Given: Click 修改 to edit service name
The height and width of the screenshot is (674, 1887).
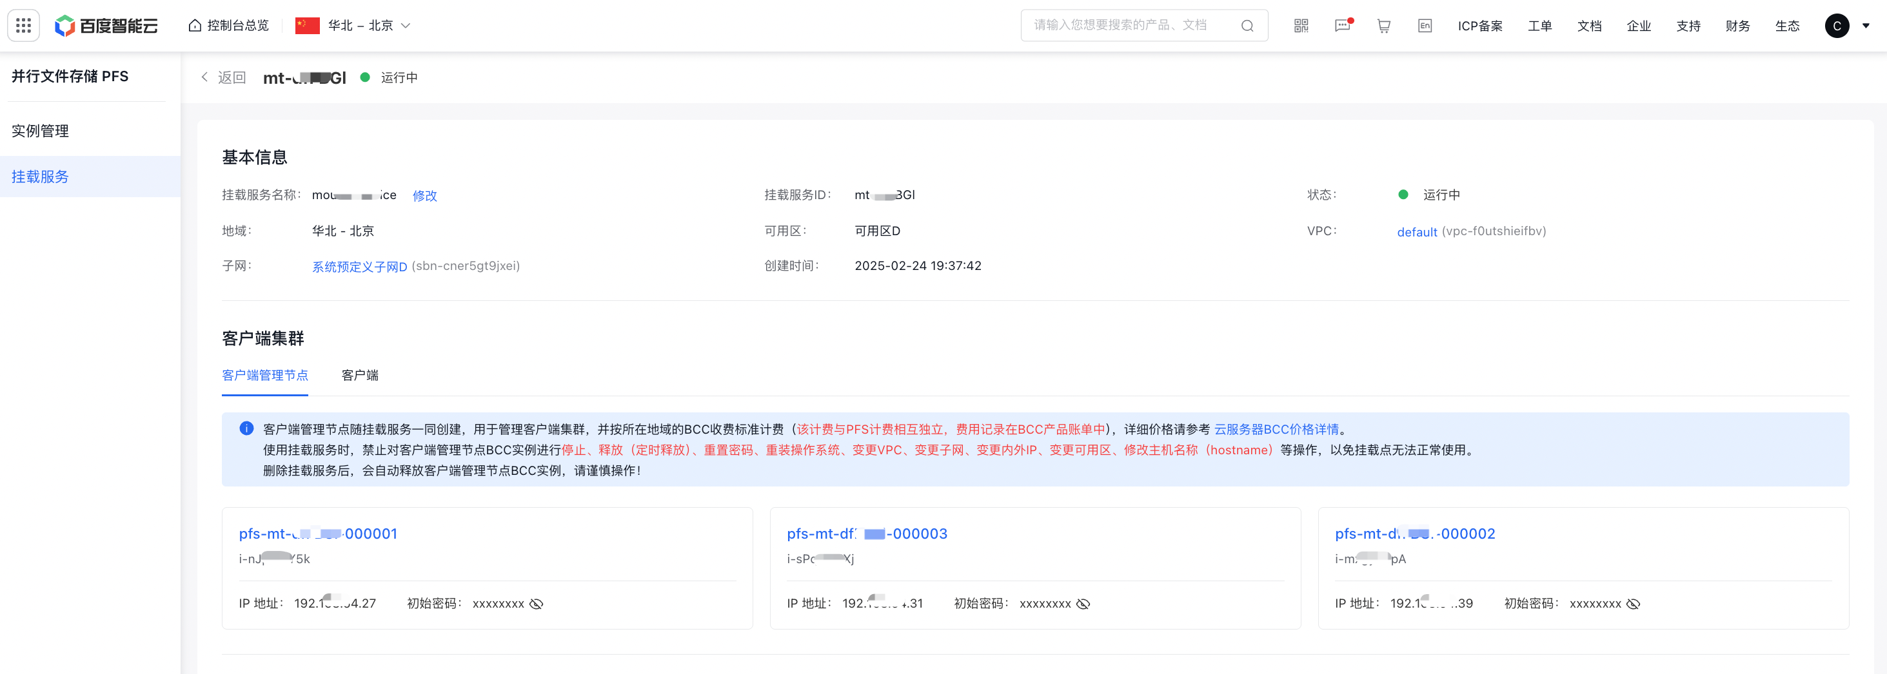Looking at the screenshot, I should tap(425, 195).
